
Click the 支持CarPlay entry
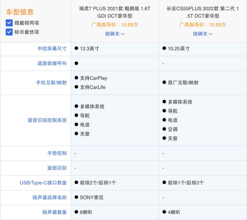click(x=93, y=78)
